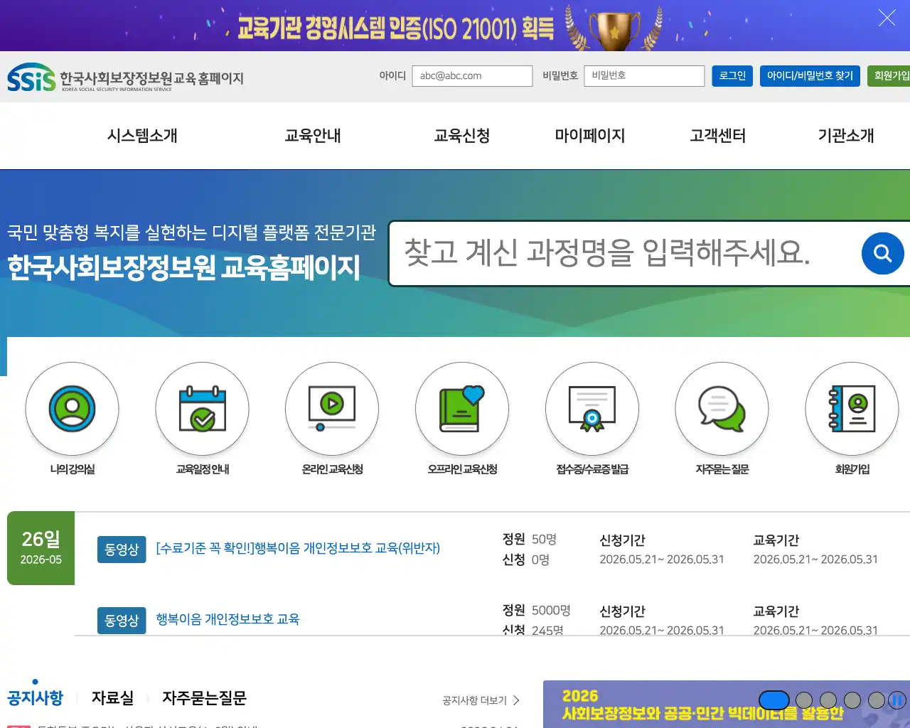Open the [수료기준 꼭 확인!] 위반자 course link
The height and width of the screenshot is (728, 910).
click(x=298, y=548)
